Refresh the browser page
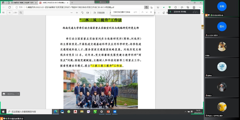240x120 pixels. coord(9,7)
